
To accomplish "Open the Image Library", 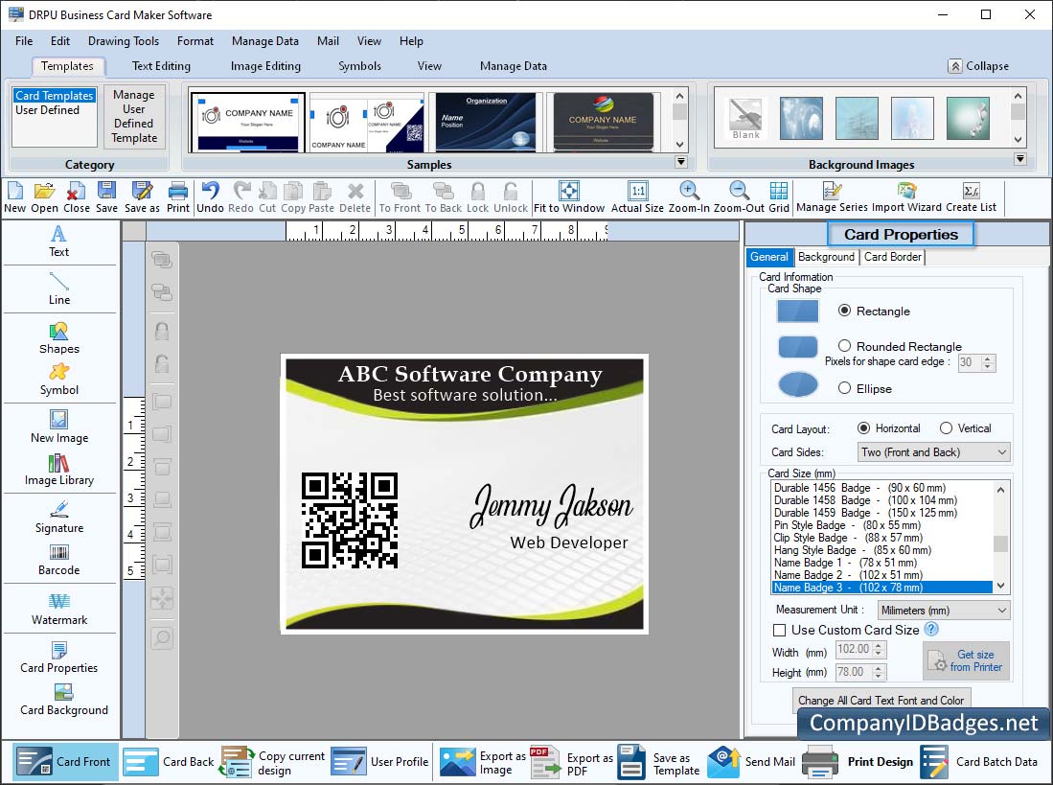I will (58, 470).
